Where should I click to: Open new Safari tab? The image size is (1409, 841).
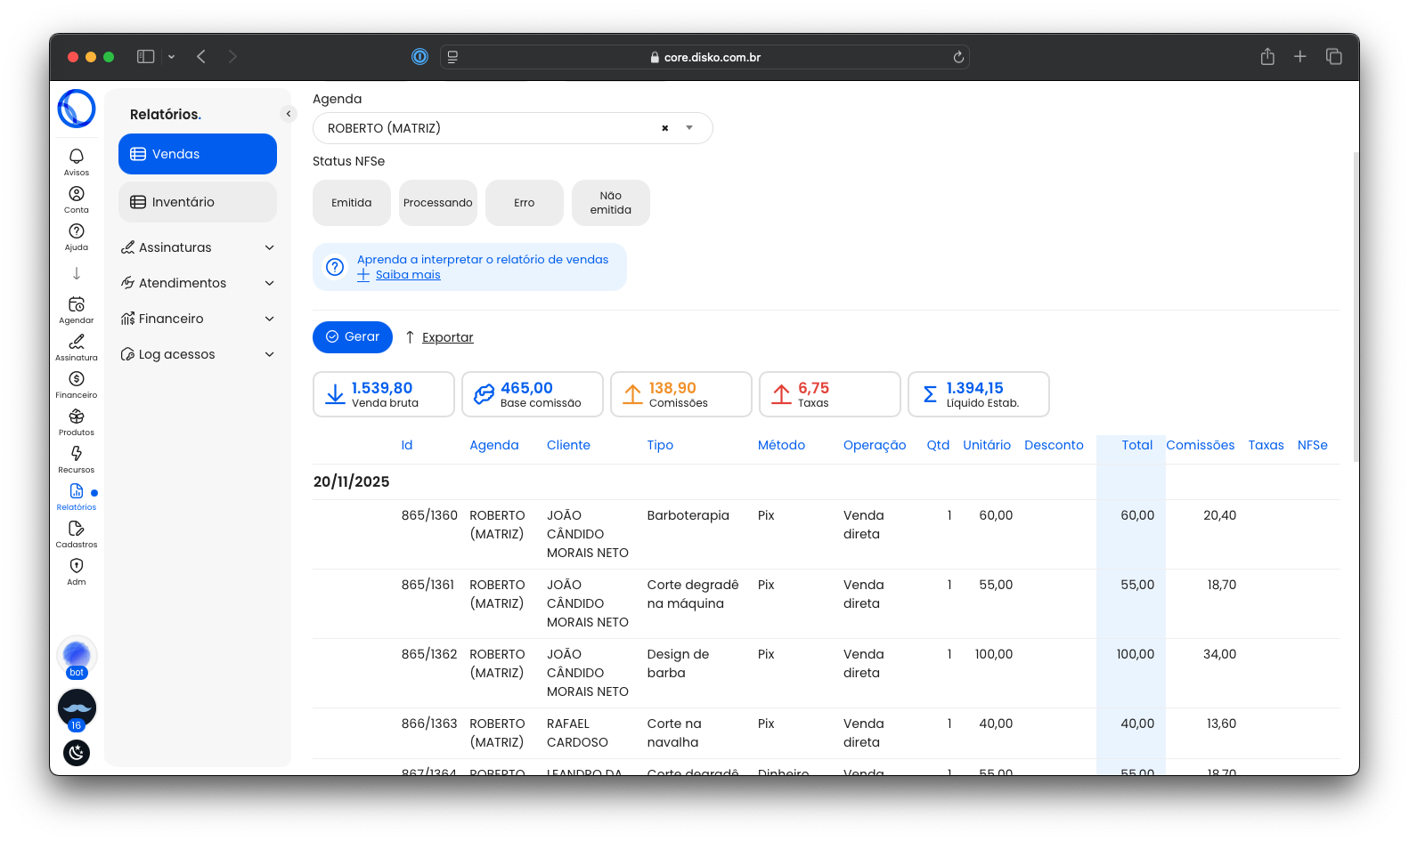[x=1300, y=57]
